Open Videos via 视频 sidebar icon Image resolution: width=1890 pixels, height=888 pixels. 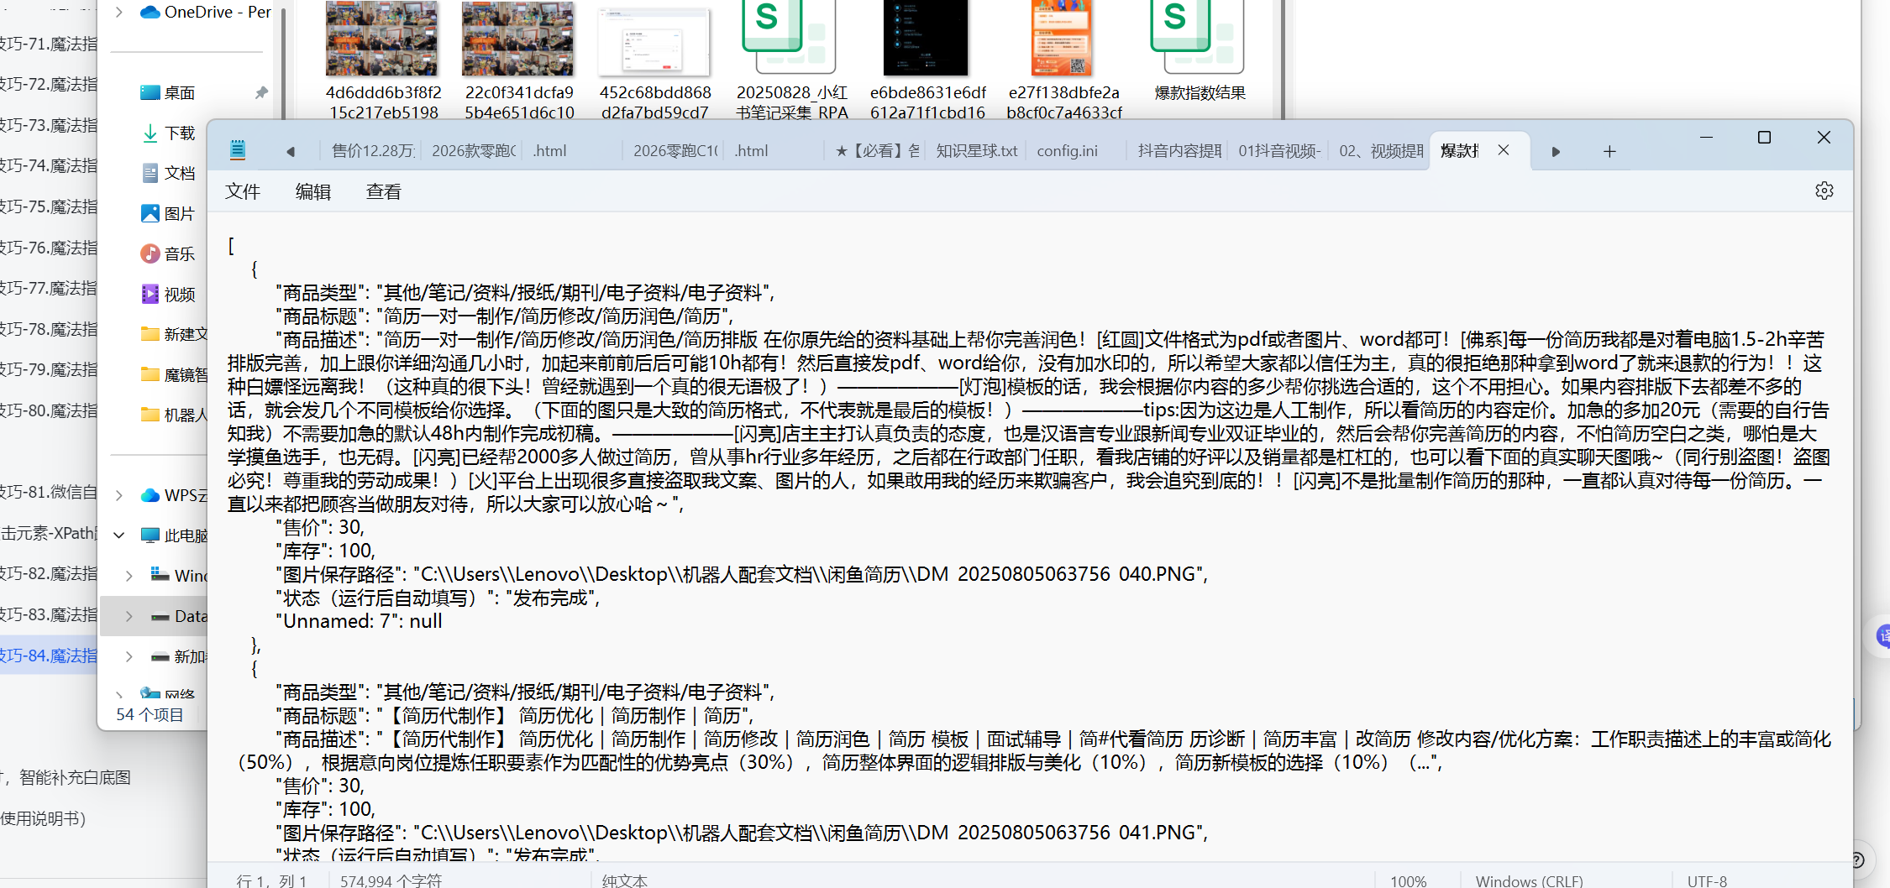click(x=150, y=294)
